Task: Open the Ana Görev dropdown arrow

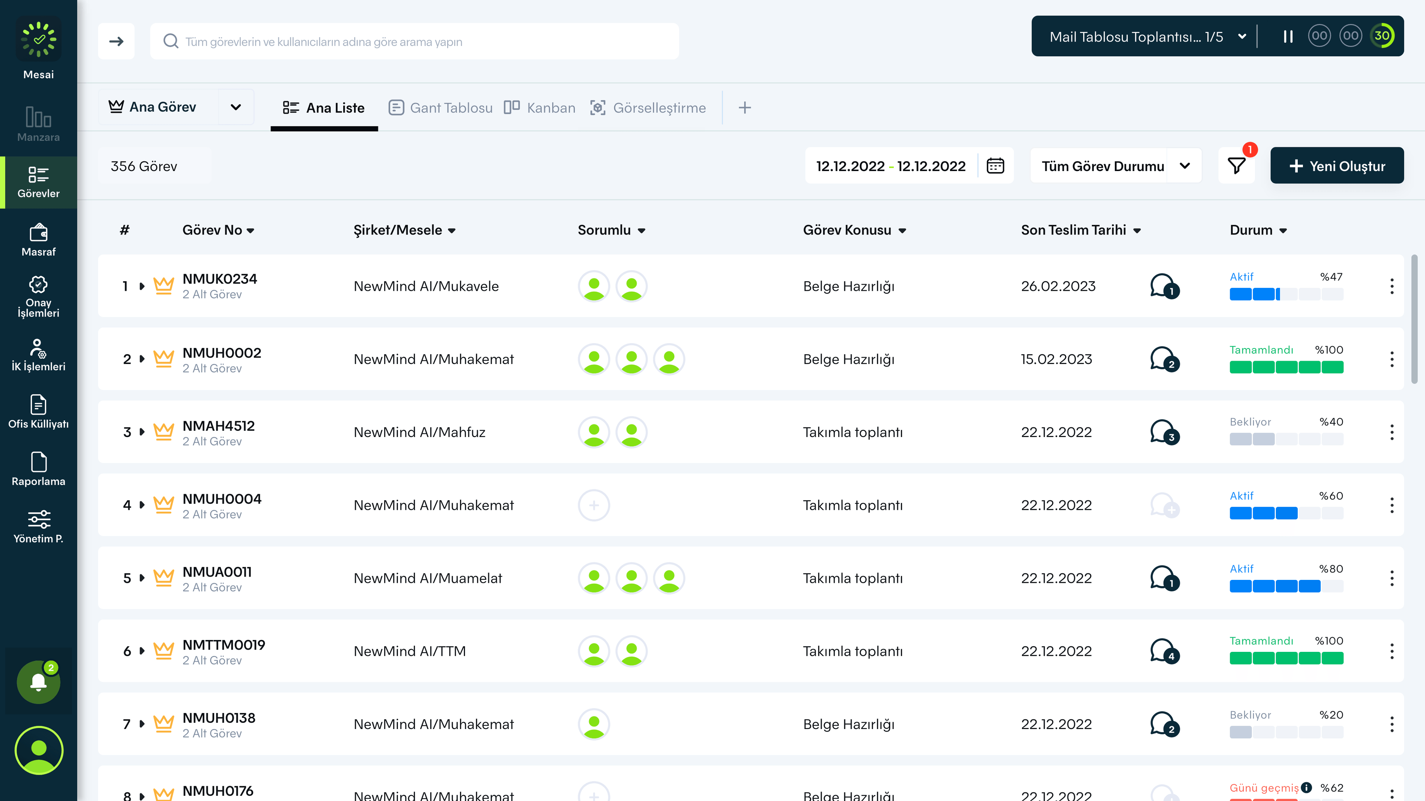Action: [236, 107]
